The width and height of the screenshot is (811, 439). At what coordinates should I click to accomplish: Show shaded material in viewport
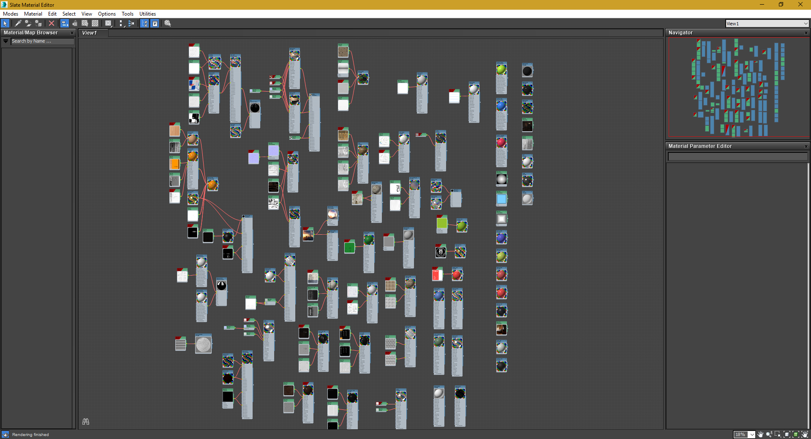[85, 24]
